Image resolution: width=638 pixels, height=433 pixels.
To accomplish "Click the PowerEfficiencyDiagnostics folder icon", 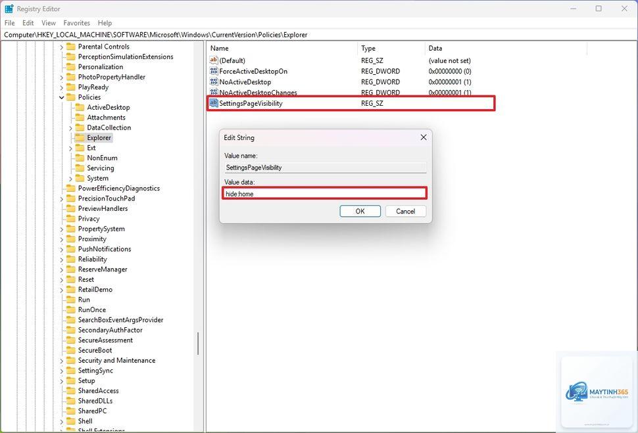I will click(x=71, y=188).
